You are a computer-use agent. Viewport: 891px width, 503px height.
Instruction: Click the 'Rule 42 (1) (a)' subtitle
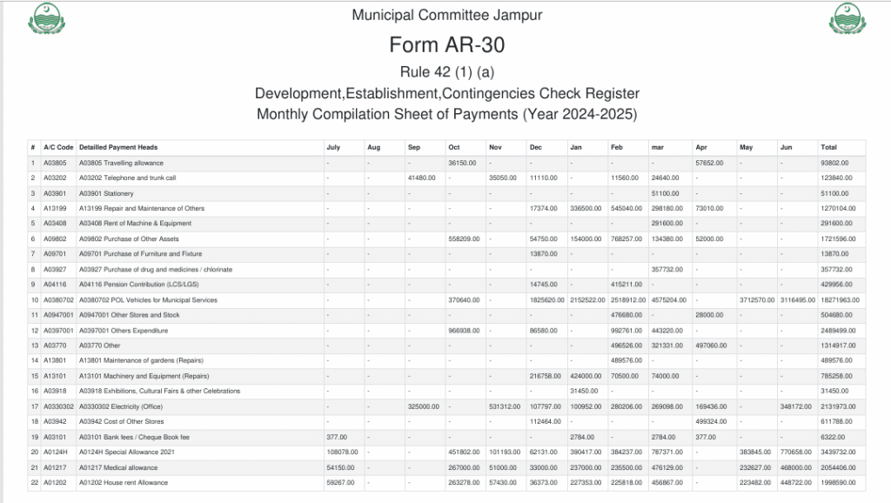pos(446,71)
